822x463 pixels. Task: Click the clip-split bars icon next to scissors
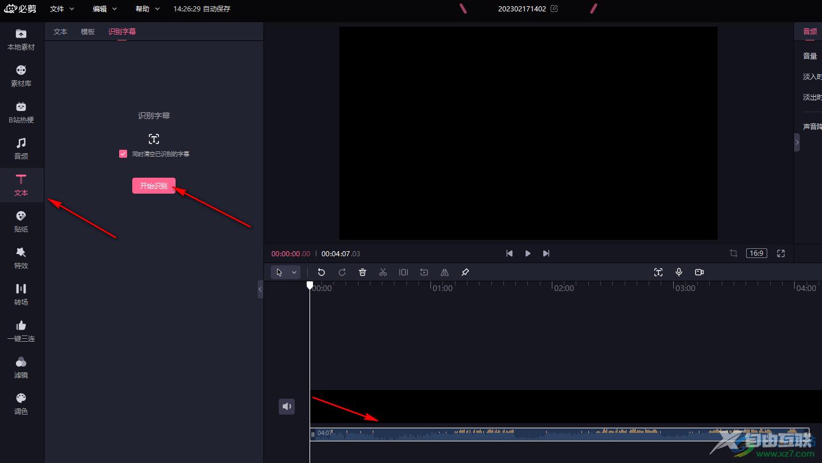(x=404, y=272)
